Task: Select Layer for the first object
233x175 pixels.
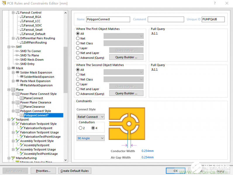Action: point(78,48)
